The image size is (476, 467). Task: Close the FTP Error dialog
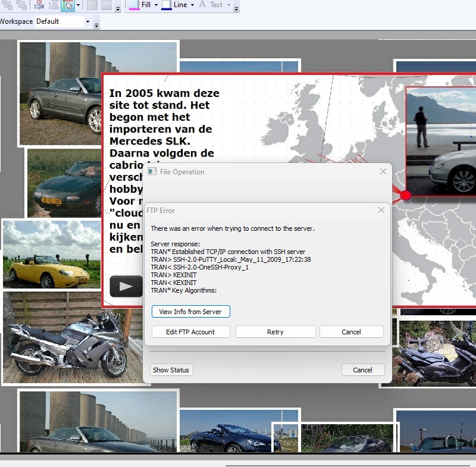click(x=381, y=210)
